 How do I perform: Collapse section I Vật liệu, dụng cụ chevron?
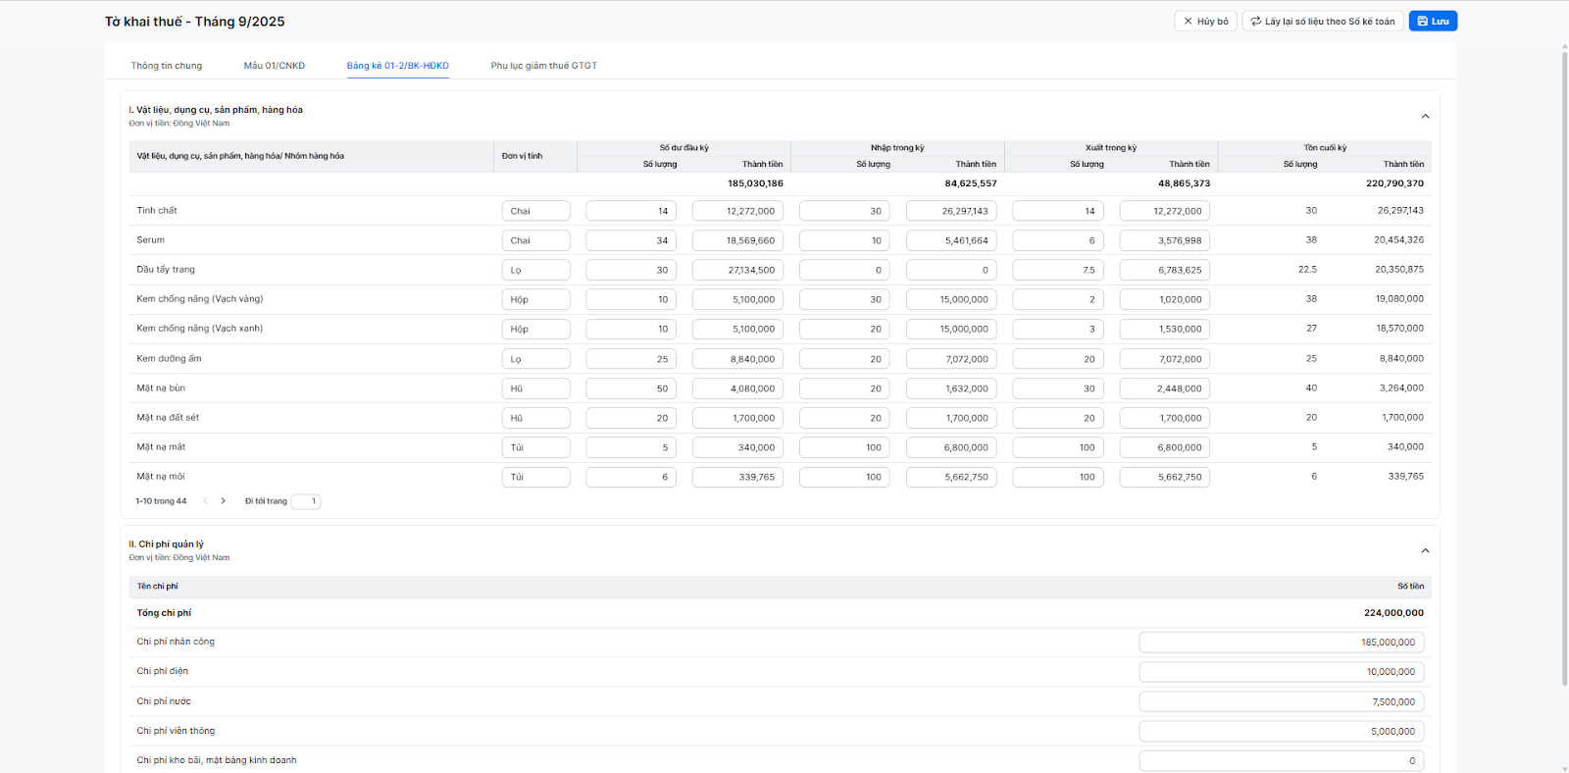point(1425,117)
